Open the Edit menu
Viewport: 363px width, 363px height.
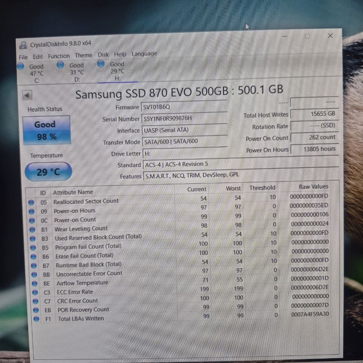coord(38,57)
